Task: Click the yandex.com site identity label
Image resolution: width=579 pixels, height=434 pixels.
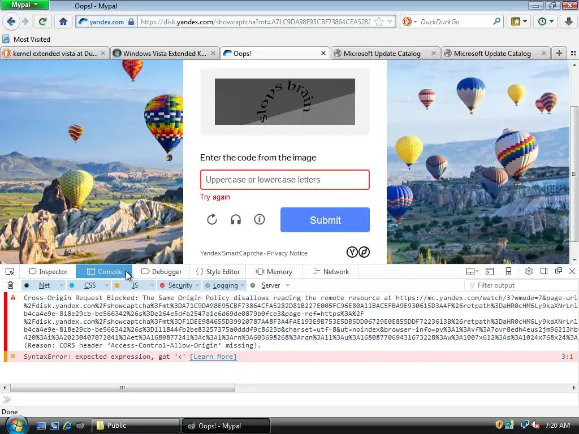Action: tap(107, 22)
